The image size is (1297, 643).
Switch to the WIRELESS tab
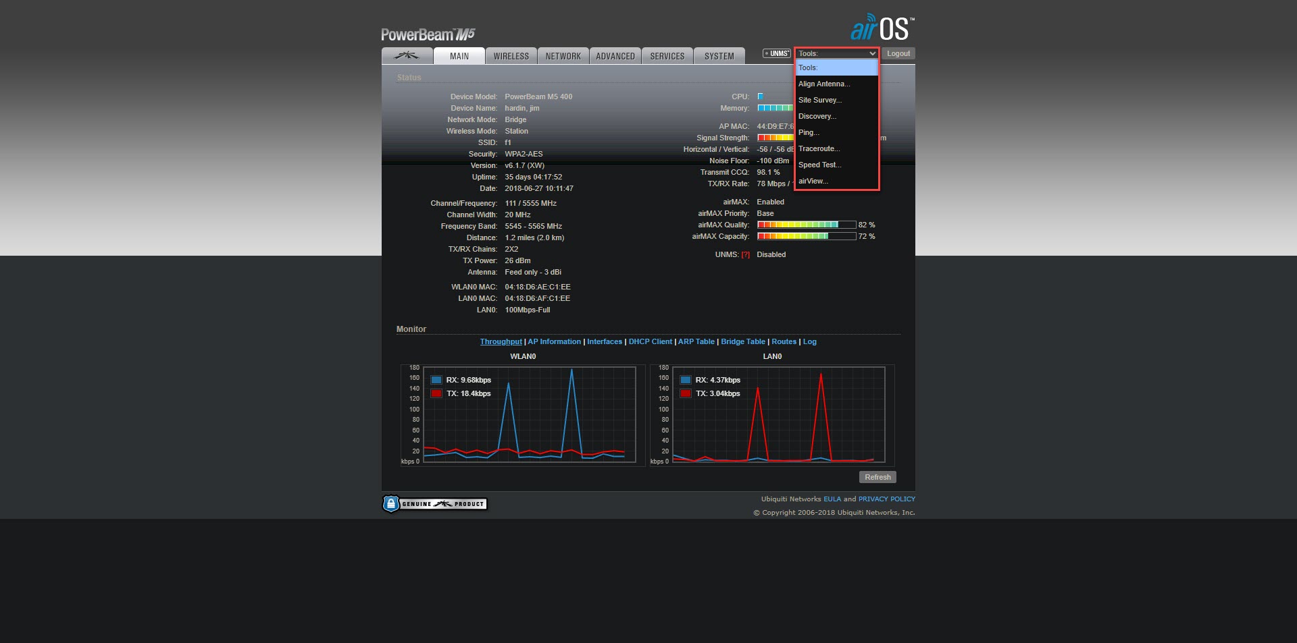click(511, 57)
